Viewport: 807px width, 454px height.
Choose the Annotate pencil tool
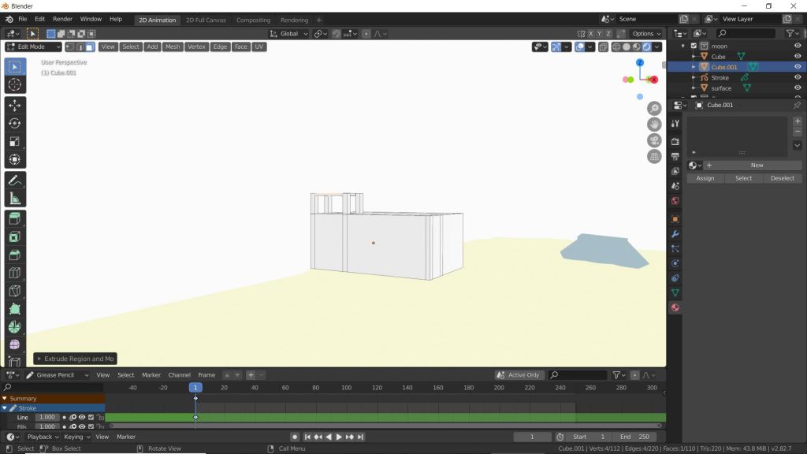pyautogui.click(x=15, y=180)
